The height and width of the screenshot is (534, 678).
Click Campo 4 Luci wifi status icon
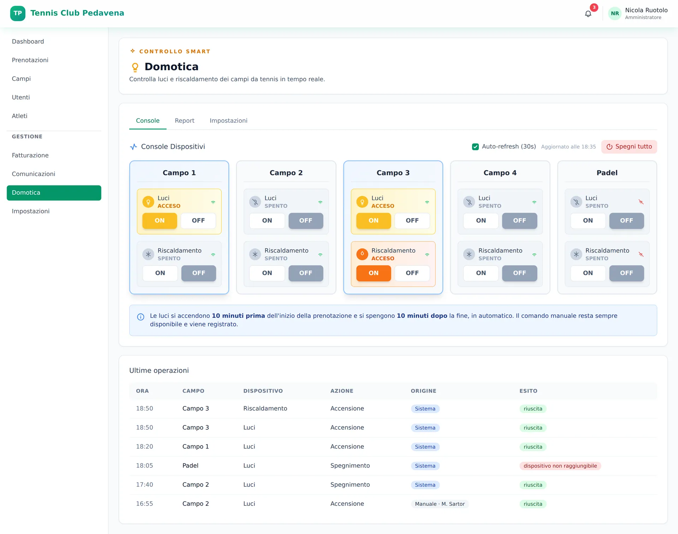[x=534, y=202]
